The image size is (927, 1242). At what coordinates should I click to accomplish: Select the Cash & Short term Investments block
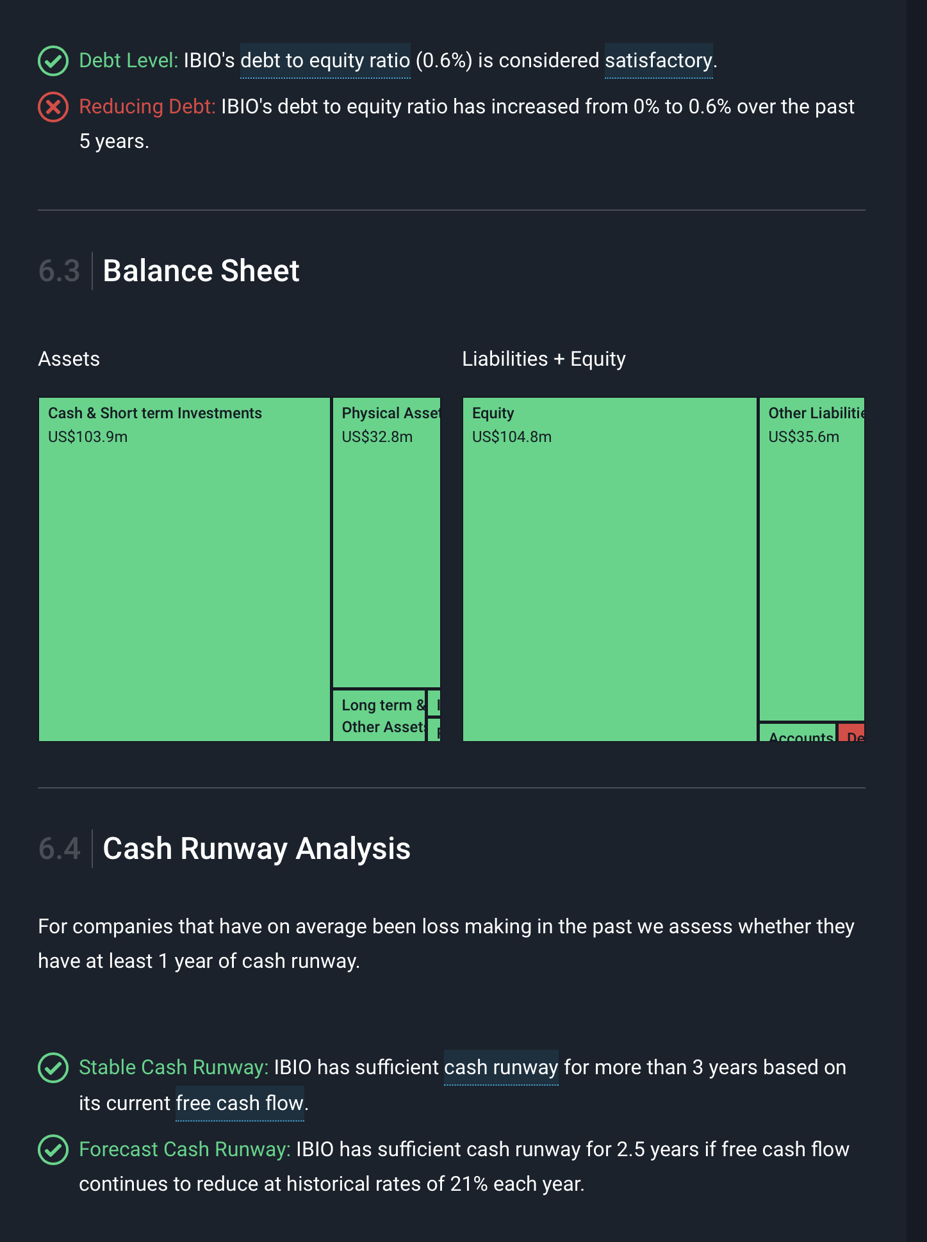185,569
